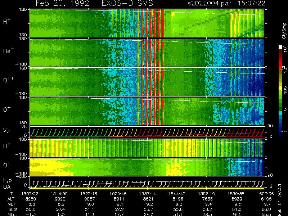This screenshot has width=288, height=216.
Task: Click the dark blue bottom of color scale
Action: click(280, 132)
